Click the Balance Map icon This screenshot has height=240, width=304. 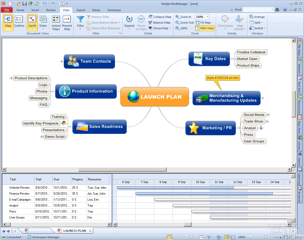point(159,23)
